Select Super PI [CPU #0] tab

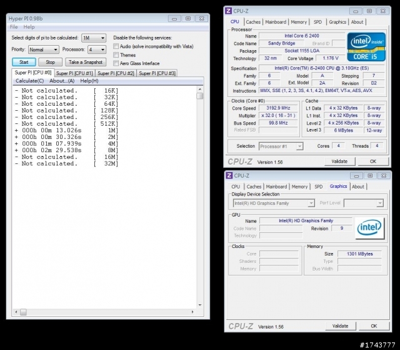[33, 73]
